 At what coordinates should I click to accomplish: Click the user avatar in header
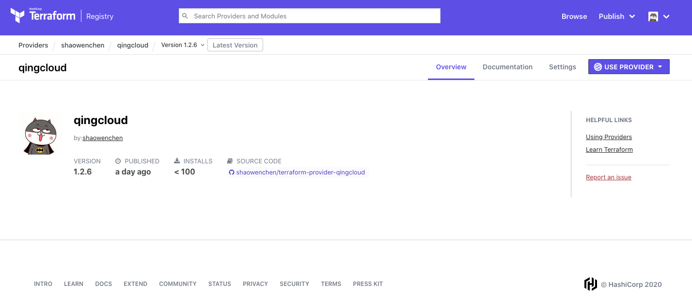point(653,16)
